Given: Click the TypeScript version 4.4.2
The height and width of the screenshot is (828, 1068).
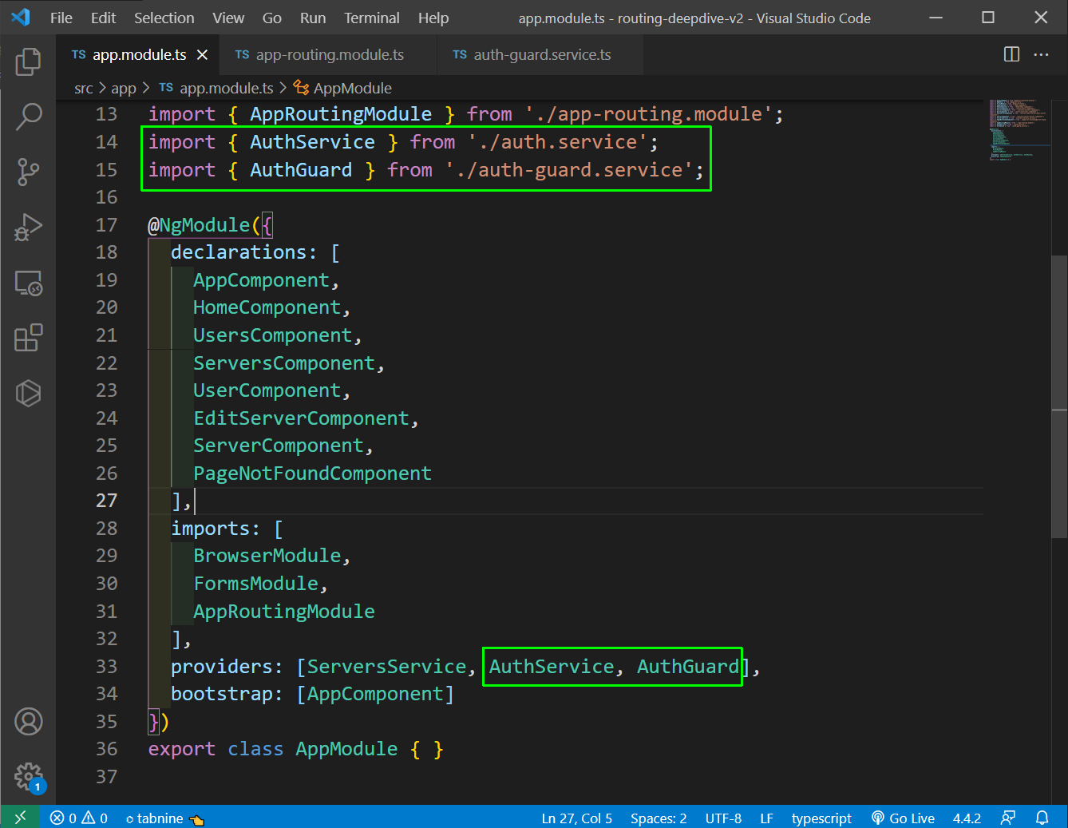Looking at the screenshot, I should tap(967, 818).
